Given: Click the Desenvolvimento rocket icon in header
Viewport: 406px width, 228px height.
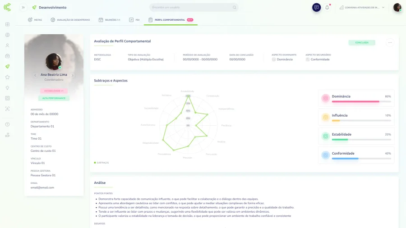Looking at the screenshot, I should pyautogui.click(x=34, y=8).
